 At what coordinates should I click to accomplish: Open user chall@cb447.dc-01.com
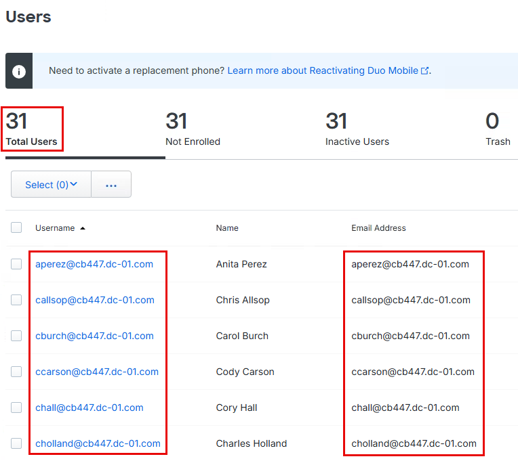click(x=89, y=408)
